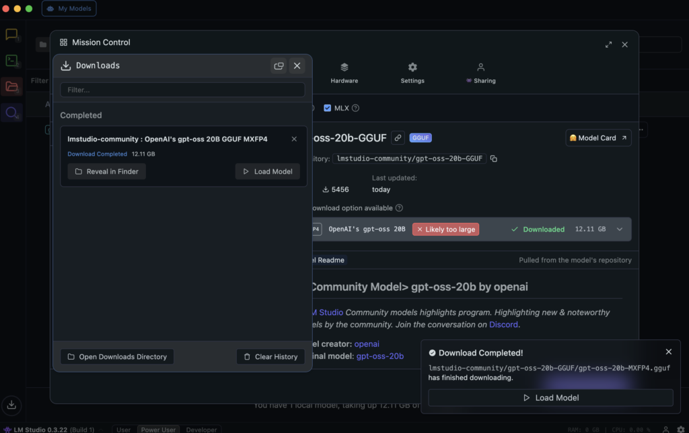This screenshot has height=433, width=689.
Task: Switch to Power User mode
Action: click(157, 429)
